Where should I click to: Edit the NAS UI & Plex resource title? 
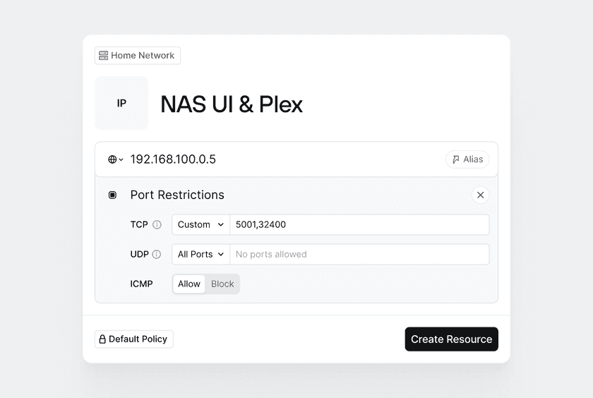coord(232,104)
